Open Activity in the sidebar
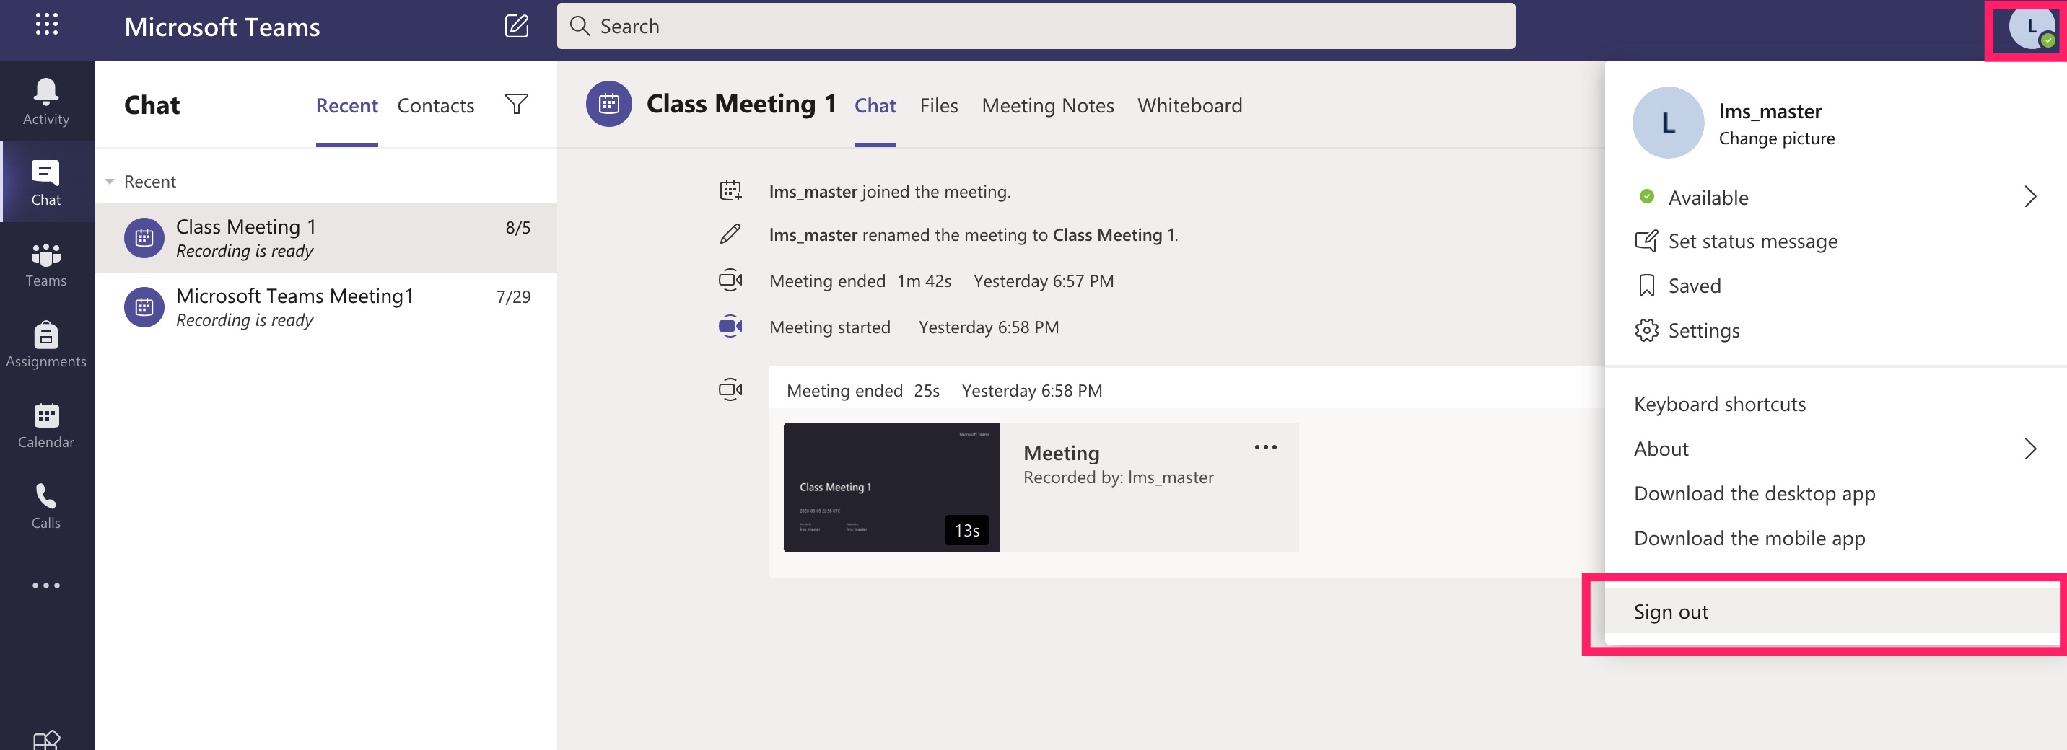The width and height of the screenshot is (2067, 750). tap(46, 101)
